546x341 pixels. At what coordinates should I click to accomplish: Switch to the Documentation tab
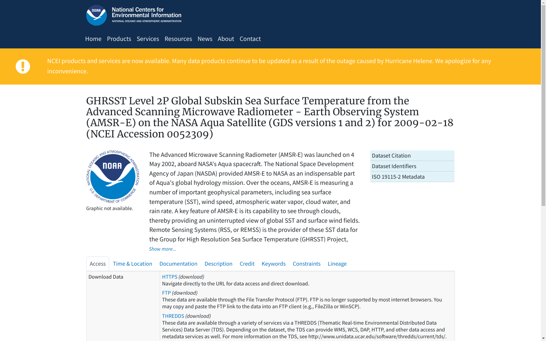point(178,264)
